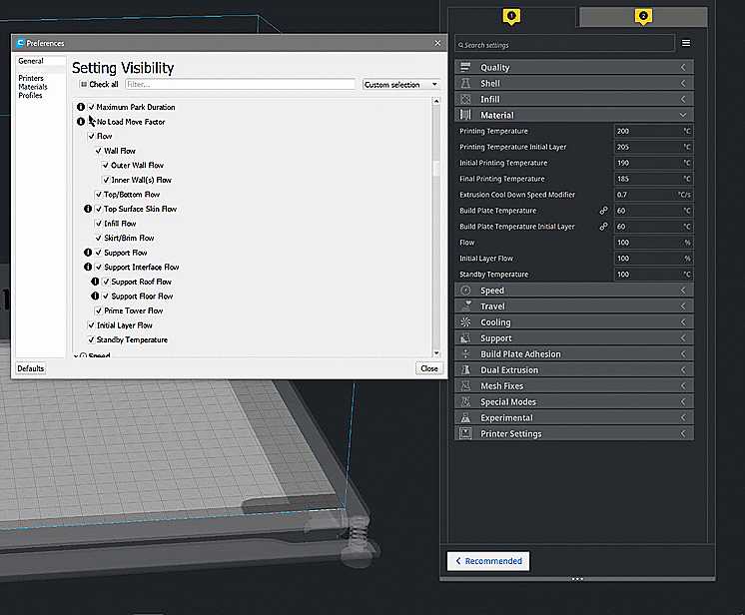Expand the Speed settings category

[574, 291]
